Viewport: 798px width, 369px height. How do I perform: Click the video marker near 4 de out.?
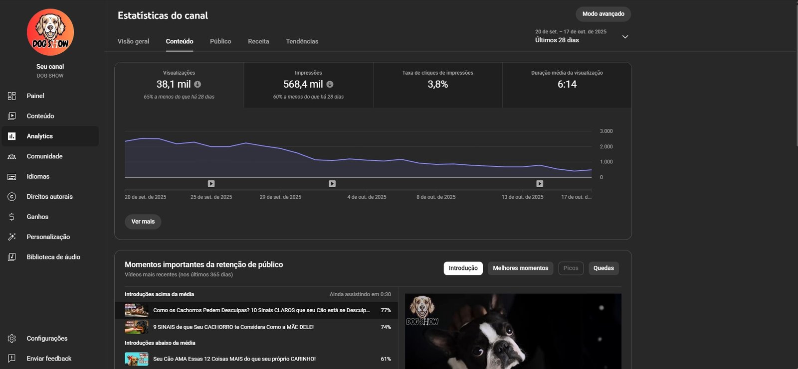tap(332, 184)
